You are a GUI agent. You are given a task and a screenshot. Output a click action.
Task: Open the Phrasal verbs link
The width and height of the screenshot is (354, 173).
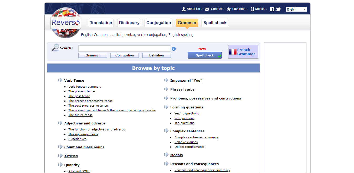[x=182, y=90]
